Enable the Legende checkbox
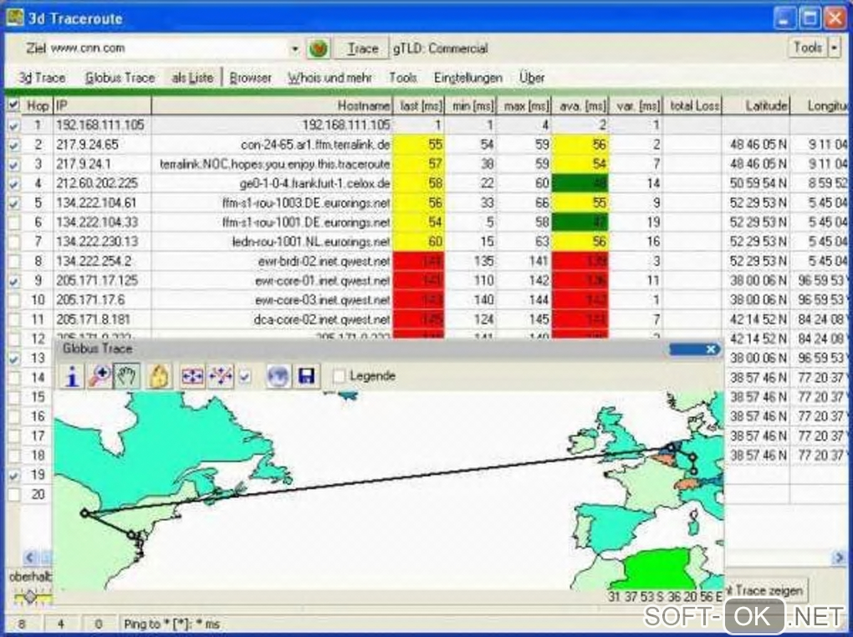This screenshot has height=637, width=853. click(x=339, y=376)
